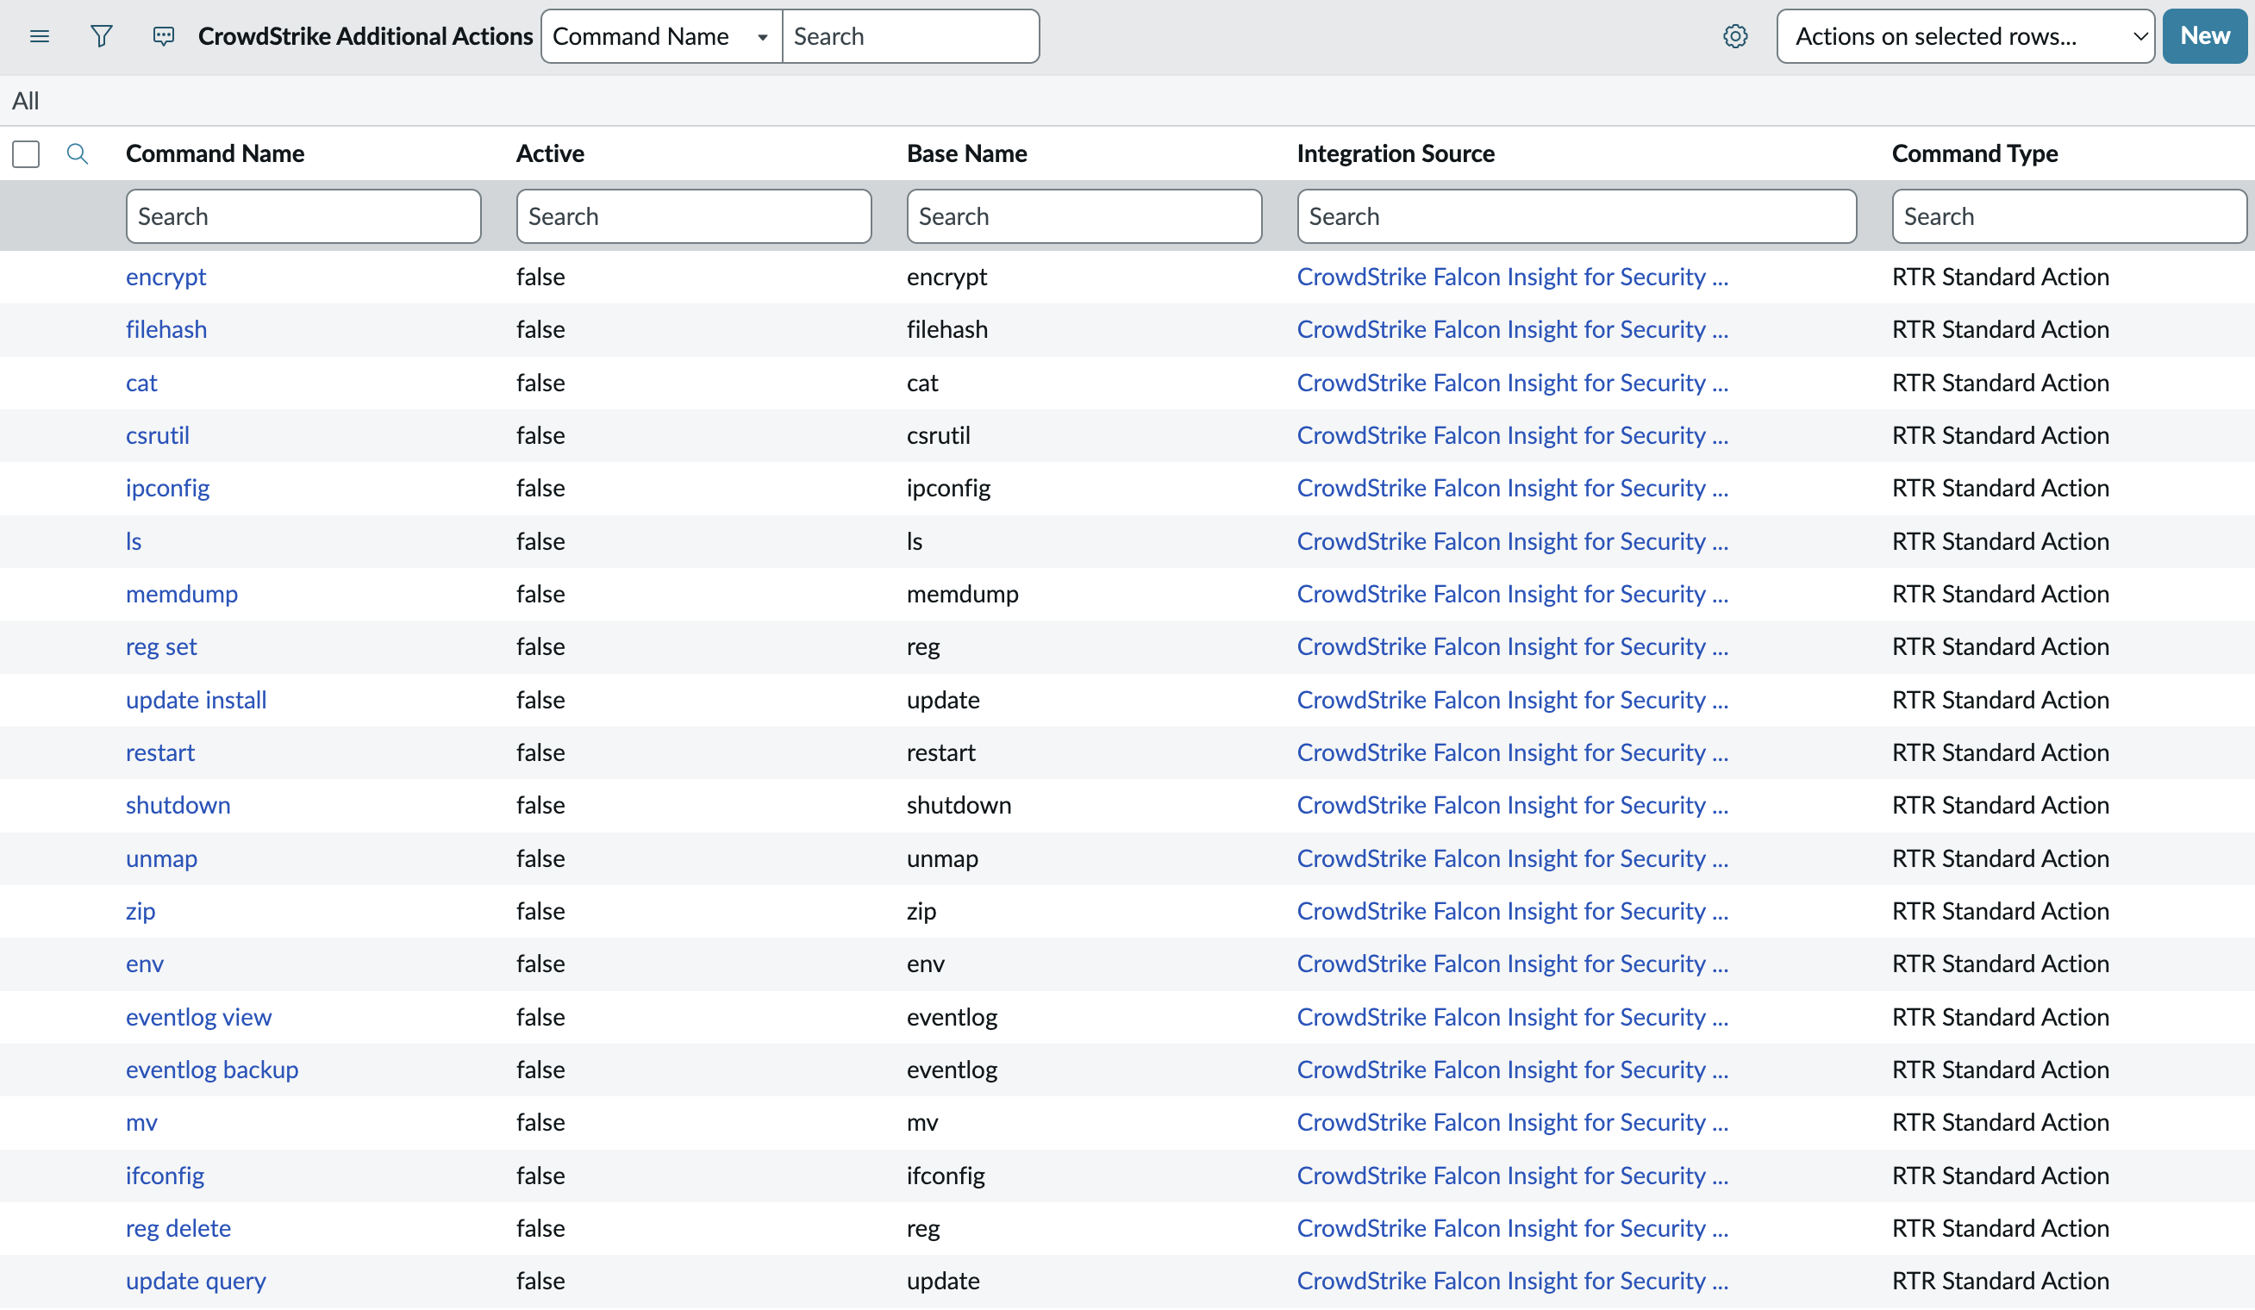
Task: Open the ipconfig command record
Action: point(167,489)
